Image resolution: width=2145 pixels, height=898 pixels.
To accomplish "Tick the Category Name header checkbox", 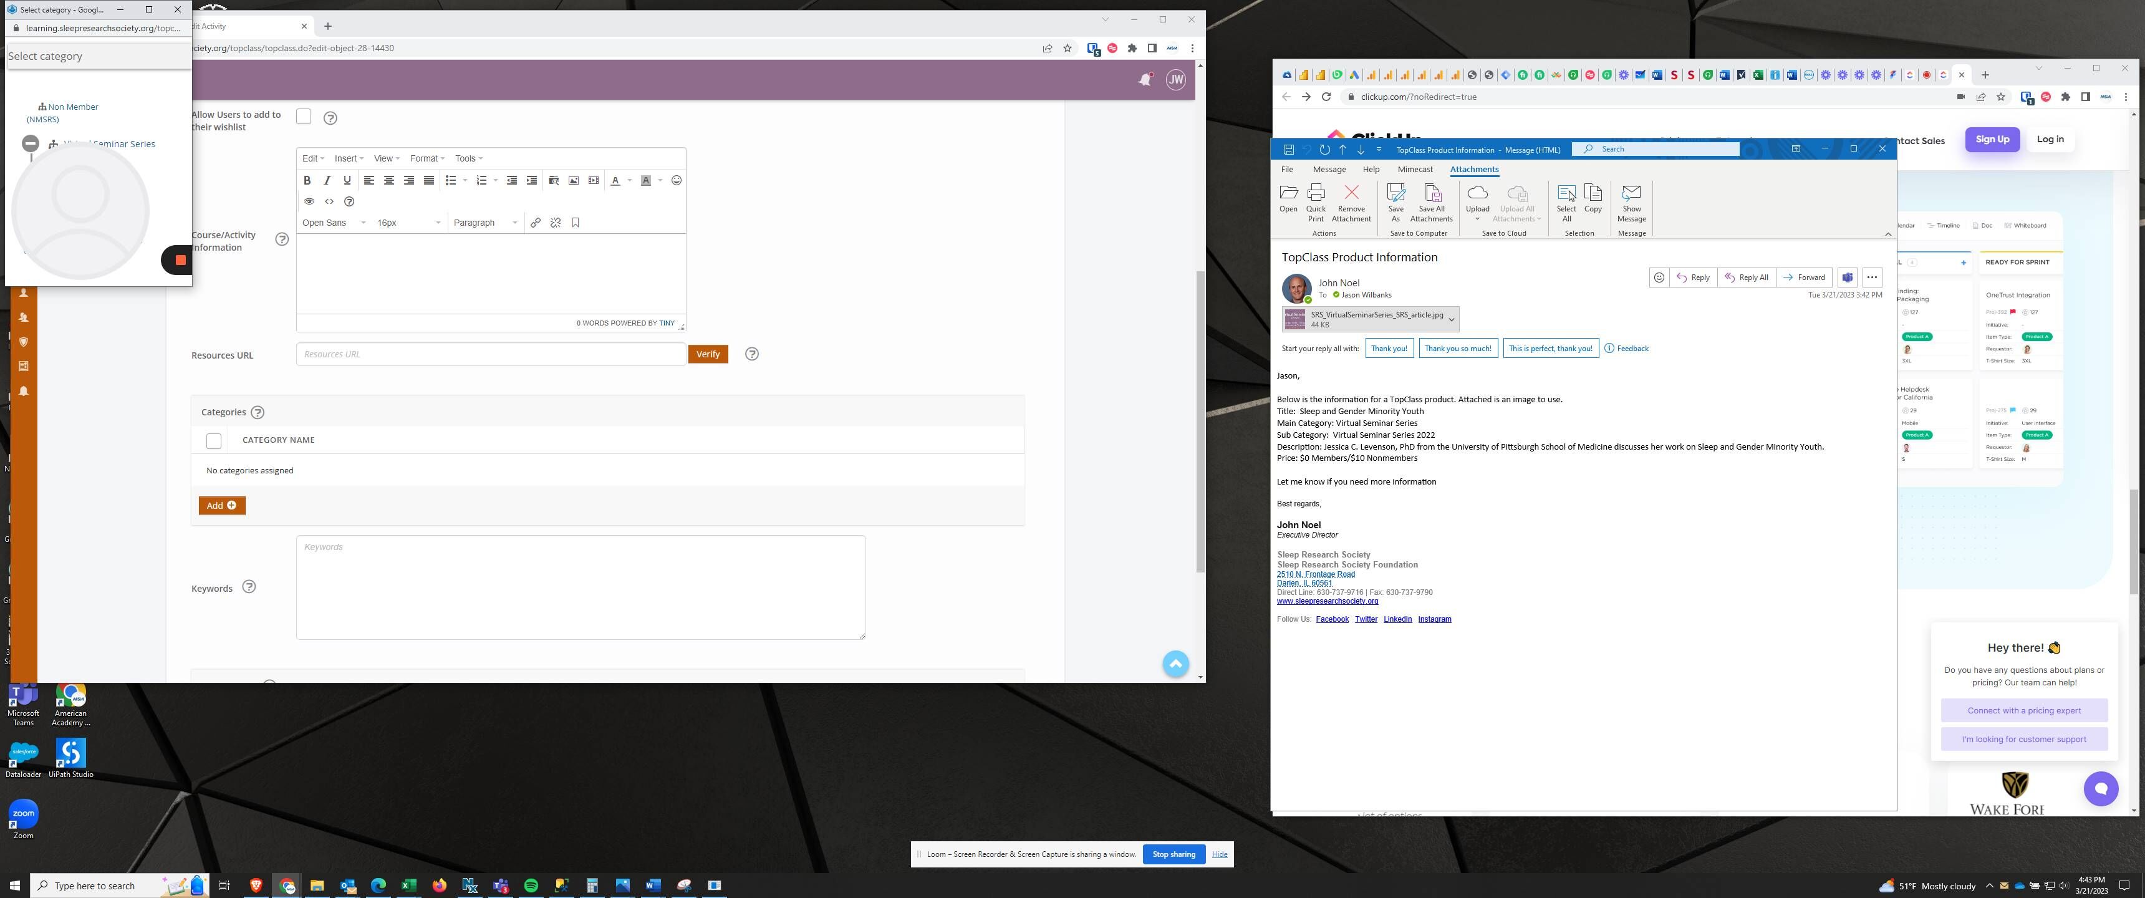I will pyautogui.click(x=214, y=441).
